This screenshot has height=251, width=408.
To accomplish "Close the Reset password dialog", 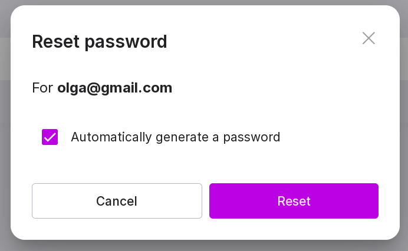I will point(368,38).
